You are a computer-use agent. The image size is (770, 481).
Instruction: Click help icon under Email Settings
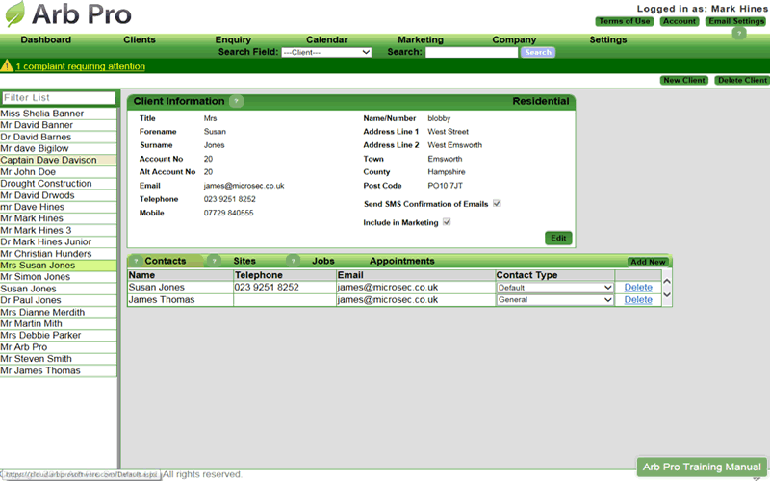(739, 34)
